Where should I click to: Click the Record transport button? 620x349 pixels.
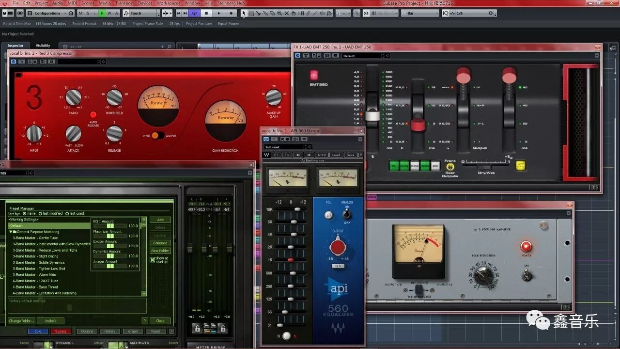click(x=231, y=13)
